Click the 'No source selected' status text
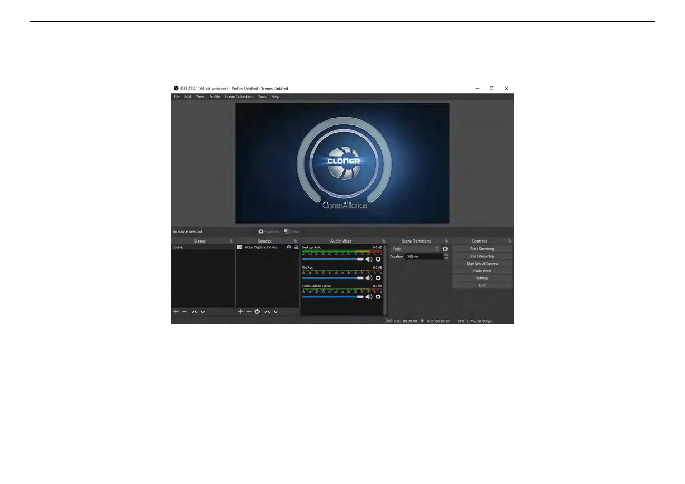 coord(187,231)
